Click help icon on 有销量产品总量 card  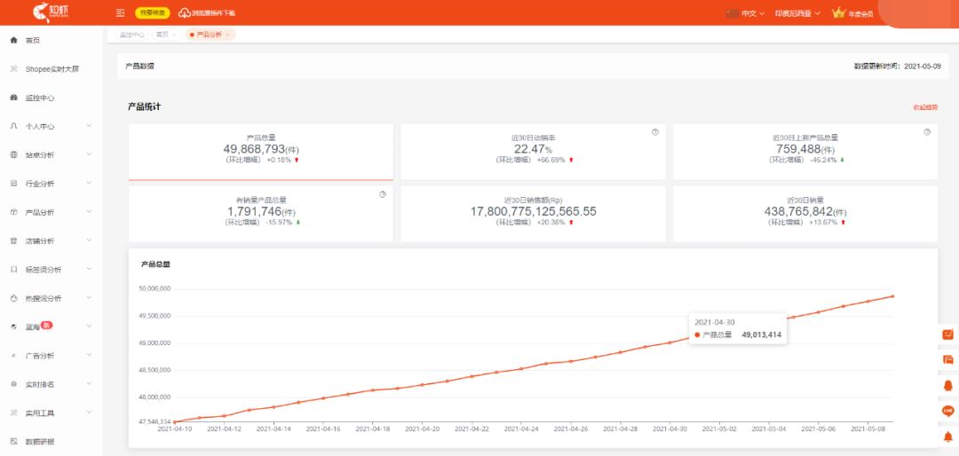pos(383,194)
